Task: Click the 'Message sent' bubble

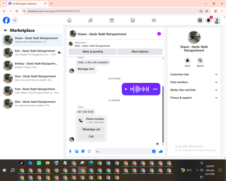Action: (86, 69)
